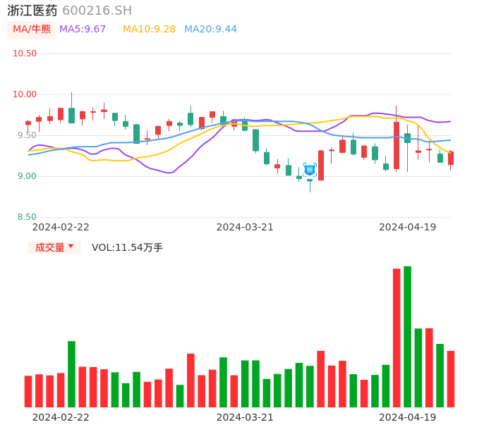Click the 2024-04-19 date label under volume chart
484x427 pixels.
pos(407,417)
